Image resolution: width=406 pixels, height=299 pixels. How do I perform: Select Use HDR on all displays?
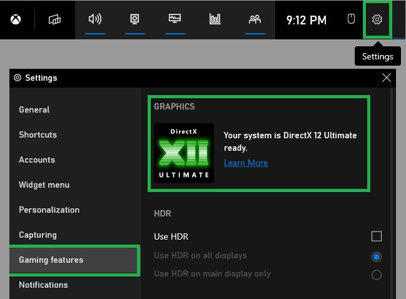pos(376,257)
